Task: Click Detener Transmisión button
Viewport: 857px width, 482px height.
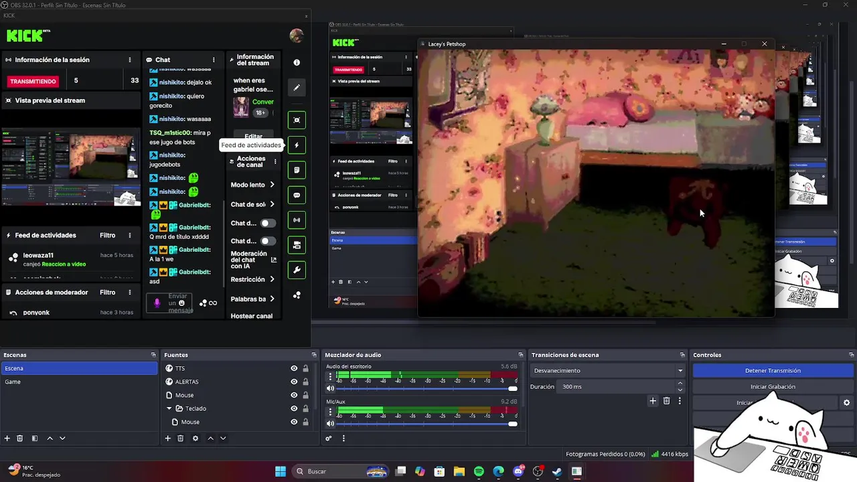Action: pyautogui.click(x=773, y=371)
